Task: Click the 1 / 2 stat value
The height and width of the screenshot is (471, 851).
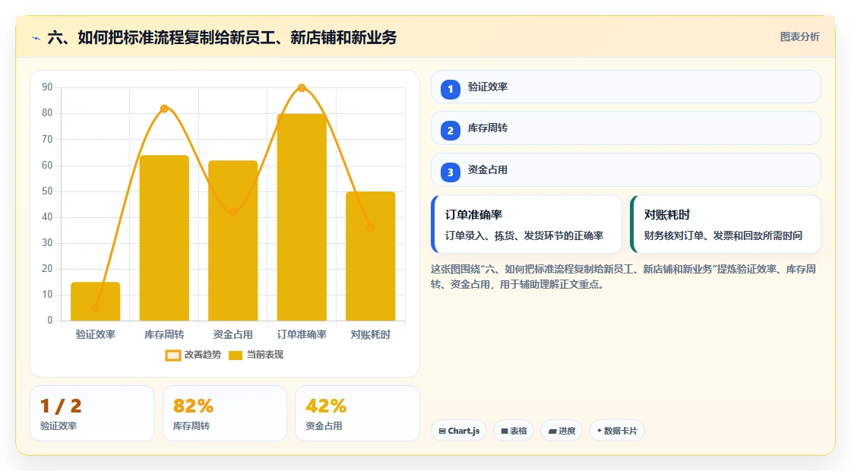Action: tap(61, 406)
